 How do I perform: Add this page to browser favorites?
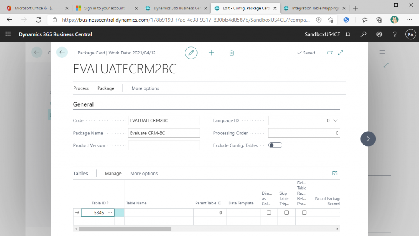coord(331,20)
